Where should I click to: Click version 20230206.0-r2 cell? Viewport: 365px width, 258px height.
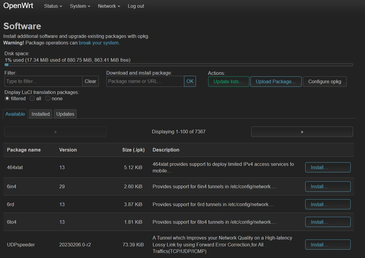coord(75,245)
